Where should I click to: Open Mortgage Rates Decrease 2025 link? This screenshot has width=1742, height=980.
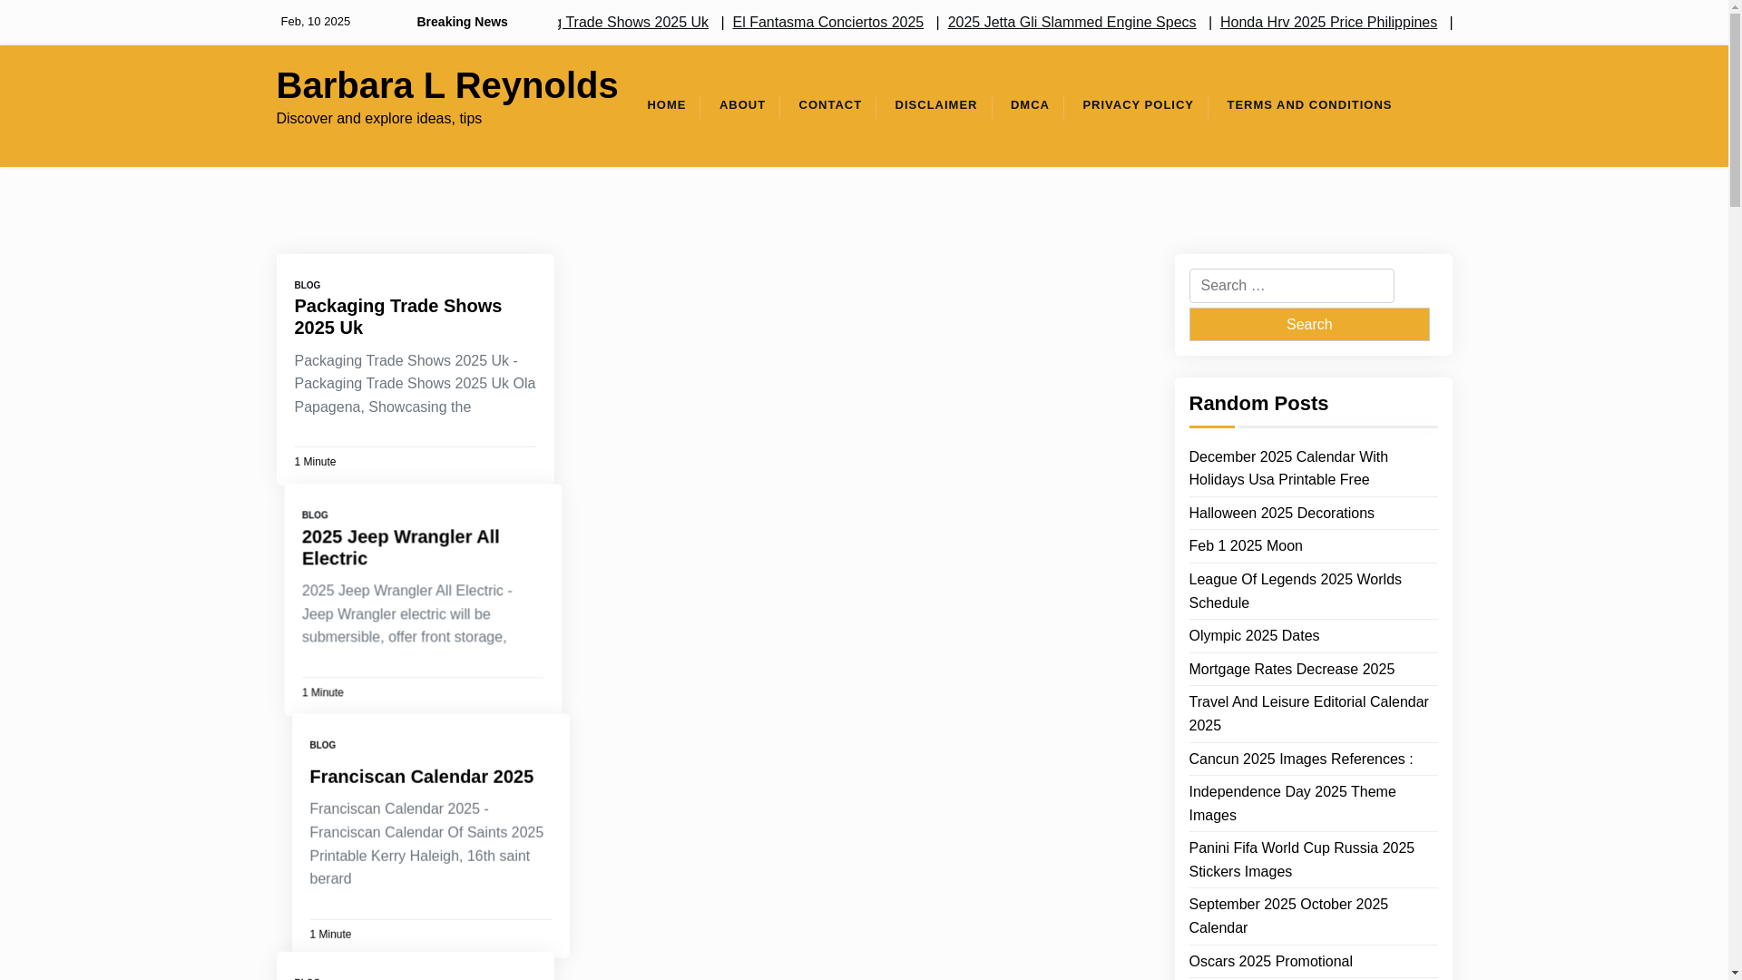coord(1291,670)
